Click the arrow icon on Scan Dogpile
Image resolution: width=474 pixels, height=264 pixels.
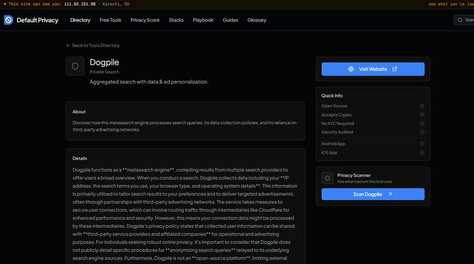tap(390, 194)
